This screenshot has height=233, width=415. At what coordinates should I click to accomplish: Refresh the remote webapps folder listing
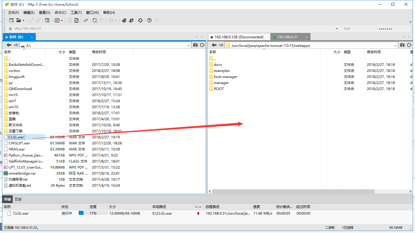409,45
